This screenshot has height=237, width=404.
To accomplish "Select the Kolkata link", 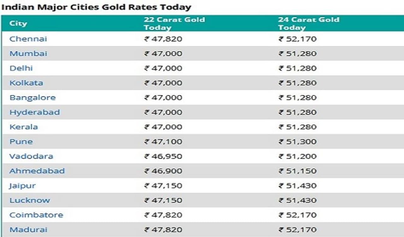I will pos(26,83).
